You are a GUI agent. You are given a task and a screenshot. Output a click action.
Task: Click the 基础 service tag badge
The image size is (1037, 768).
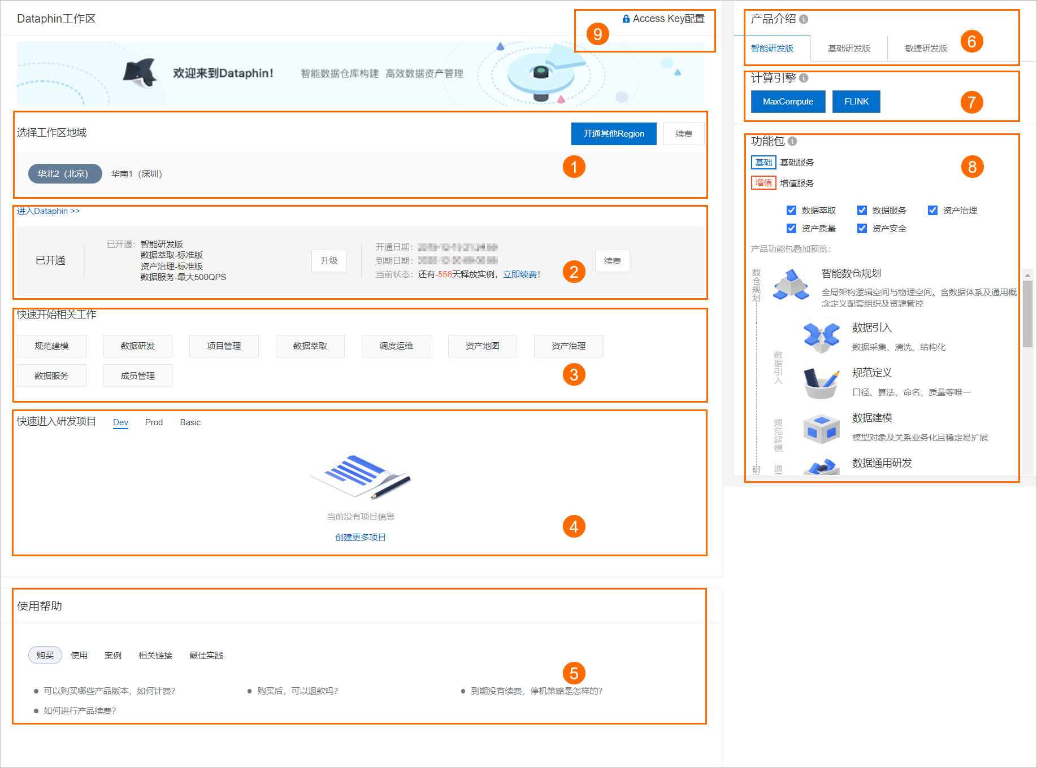click(763, 163)
